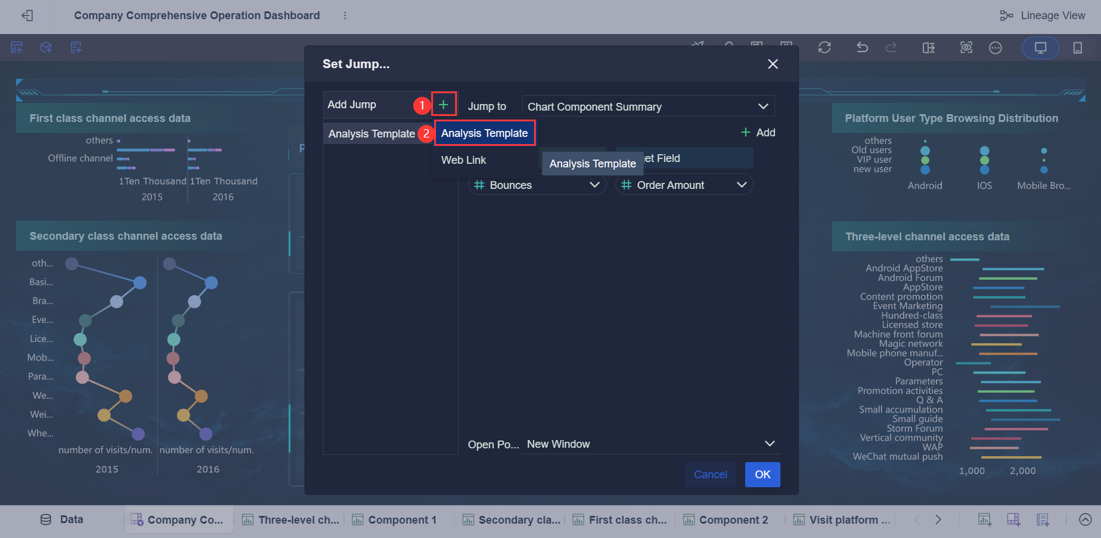Screen dimensions: 1101x538
Task: Toggle the Bounces field selection
Action: 536,185
